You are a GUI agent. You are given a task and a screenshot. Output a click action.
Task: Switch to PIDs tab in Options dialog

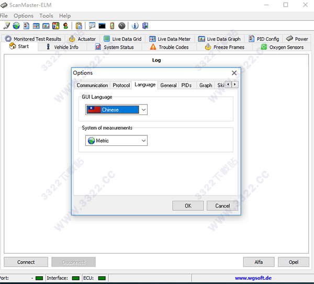pyautogui.click(x=186, y=85)
